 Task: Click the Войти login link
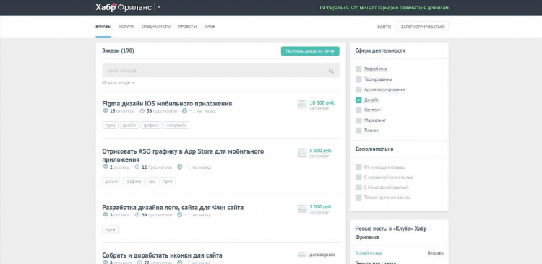click(384, 27)
